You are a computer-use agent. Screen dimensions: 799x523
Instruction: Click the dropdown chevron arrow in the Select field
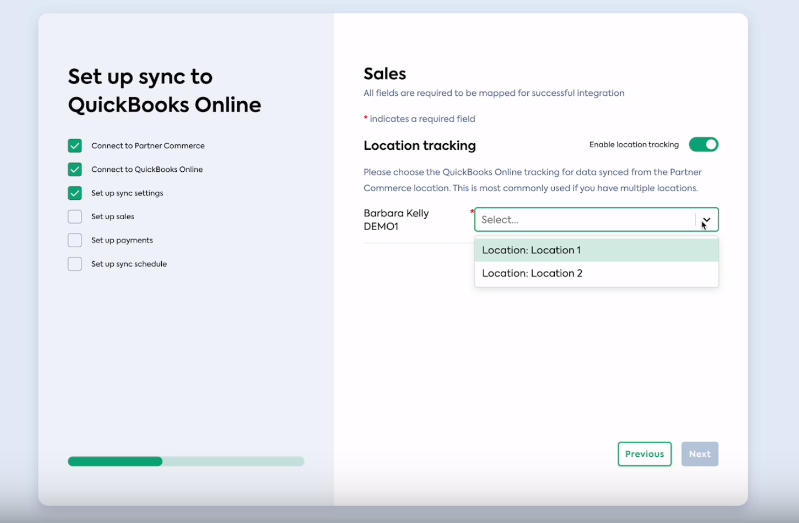click(706, 220)
